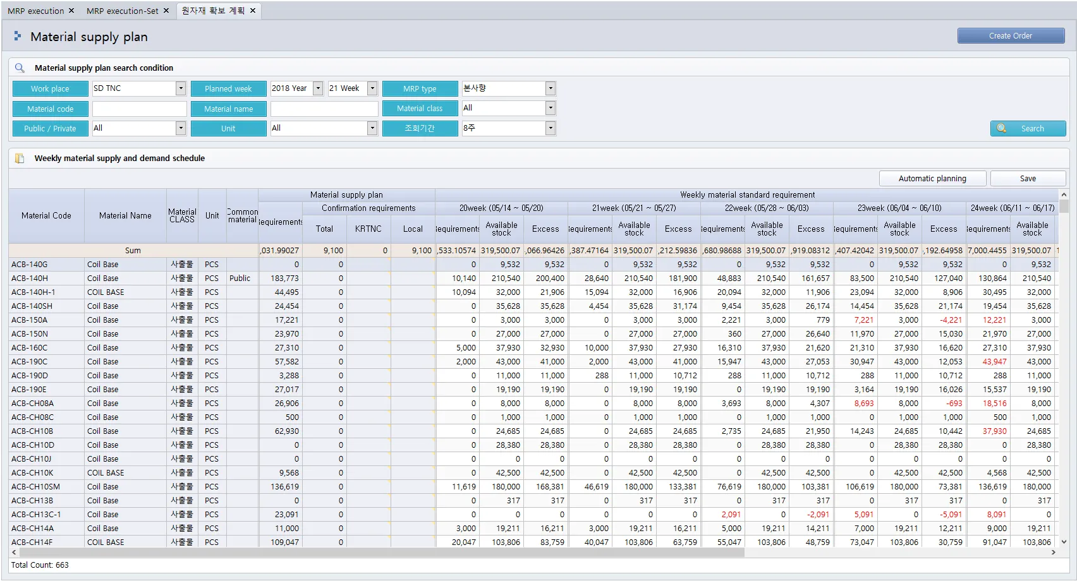Click the document icon beside weekly schedule title
Image resolution: width=1077 pixels, height=581 pixels.
click(x=20, y=159)
